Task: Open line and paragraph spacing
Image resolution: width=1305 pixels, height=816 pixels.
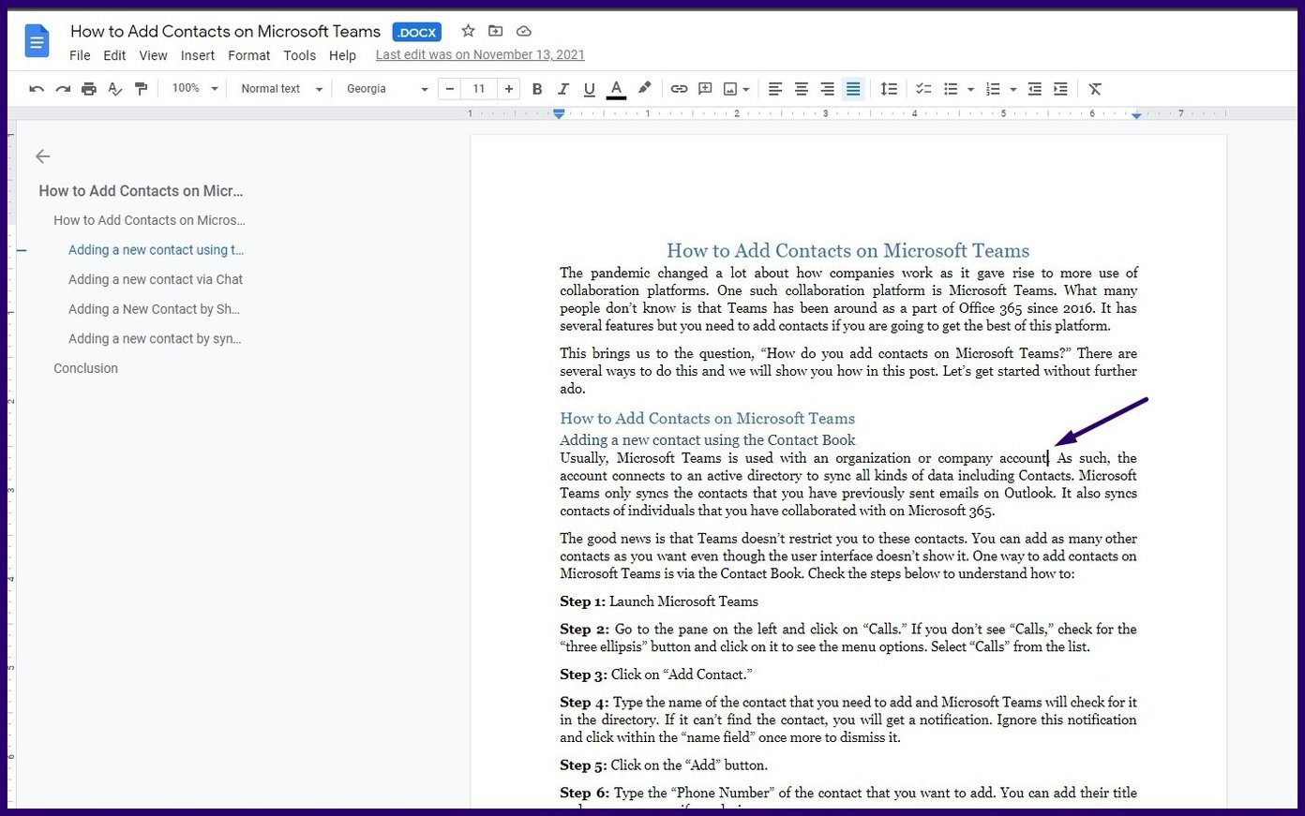Action: (x=889, y=89)
